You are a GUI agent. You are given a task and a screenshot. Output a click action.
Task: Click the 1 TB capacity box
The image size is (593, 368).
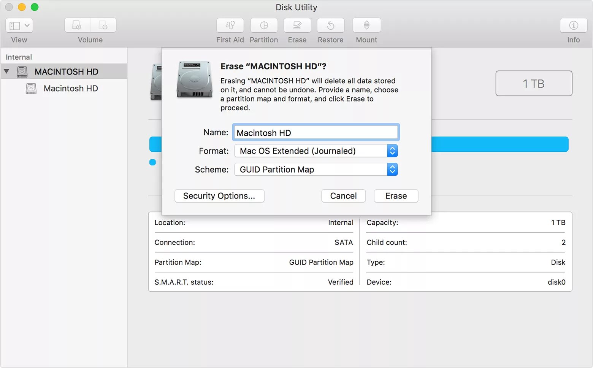point(534,83)
